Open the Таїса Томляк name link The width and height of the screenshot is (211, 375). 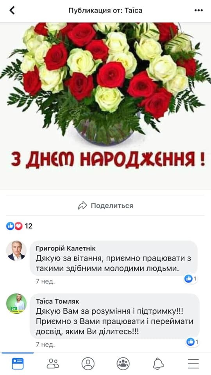[57, 301]
